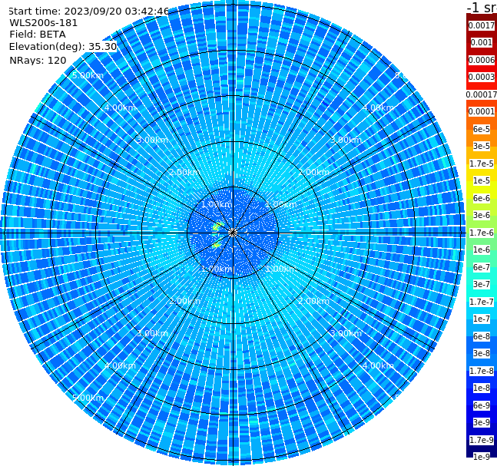The width and height of the screenshot is (497, 466).
Task: Click the Start time 2023/09/20 03:42:46 label
Action: pos(88,12)
